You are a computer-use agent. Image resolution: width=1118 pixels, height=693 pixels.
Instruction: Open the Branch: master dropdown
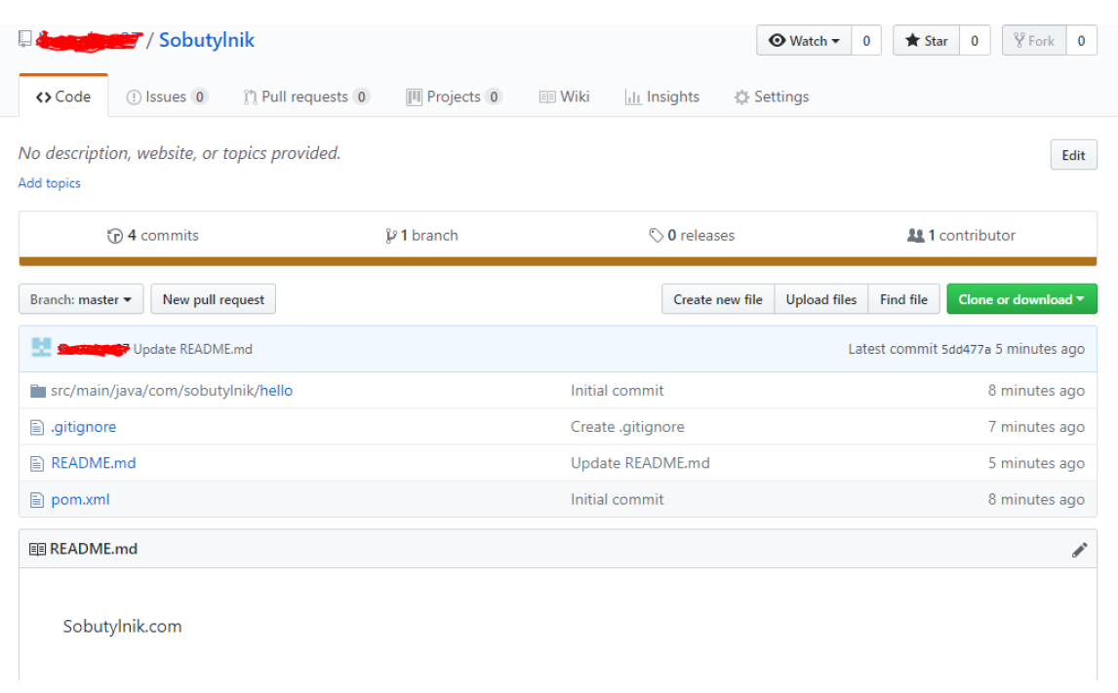click(x=81, y=299)
